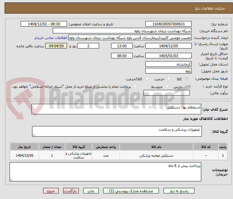Click the توضیحات خریدار text area

(x=105, y=172)
